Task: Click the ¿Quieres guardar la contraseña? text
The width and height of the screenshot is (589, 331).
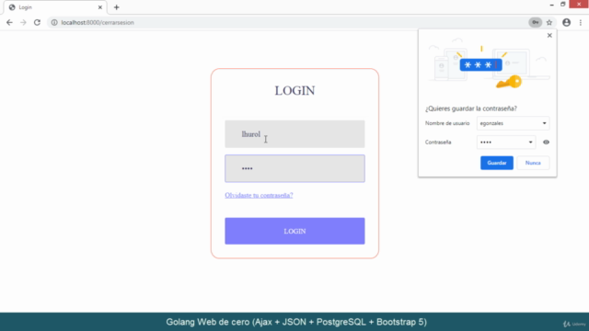Action: pos(470,108)
